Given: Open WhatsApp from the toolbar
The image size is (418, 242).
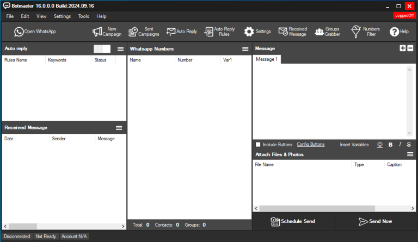Looking at the screenshot, I should pos(35,32).
